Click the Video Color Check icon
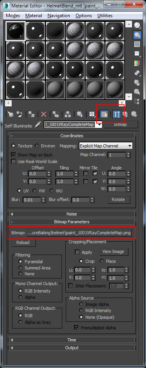 click(x=137, y=63)
